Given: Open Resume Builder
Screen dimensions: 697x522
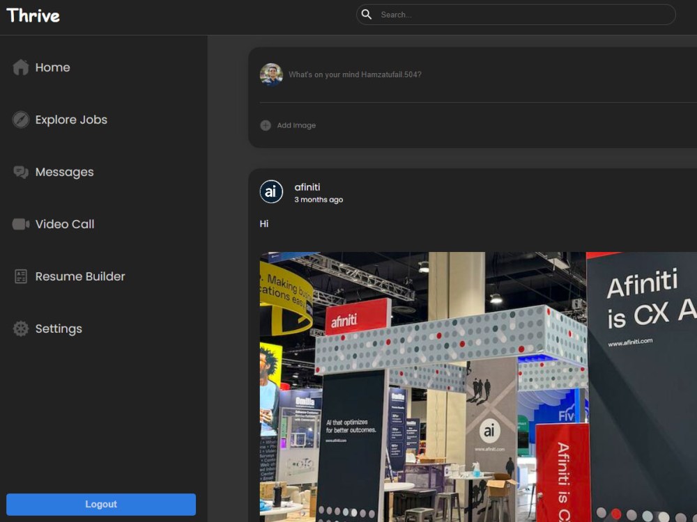Looking at the screenshot, I should coord(80,276).
